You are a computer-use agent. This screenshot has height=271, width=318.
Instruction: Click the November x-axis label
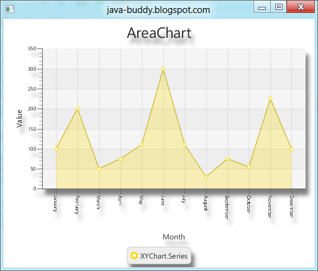[270, 207]
